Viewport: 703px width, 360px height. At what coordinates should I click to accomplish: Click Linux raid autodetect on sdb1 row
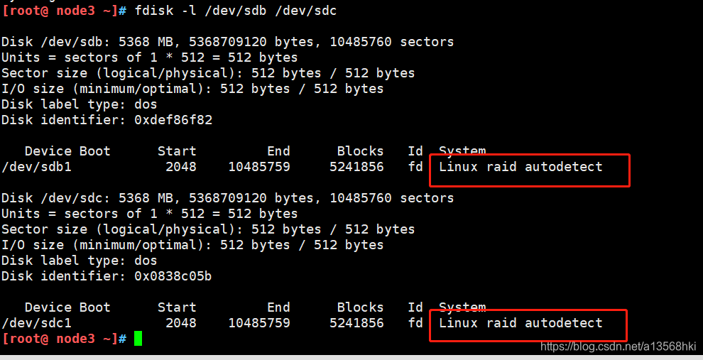pos(521,167)
